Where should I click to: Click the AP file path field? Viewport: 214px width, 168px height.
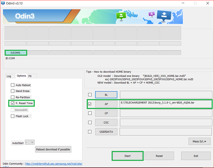pos(165,104)
